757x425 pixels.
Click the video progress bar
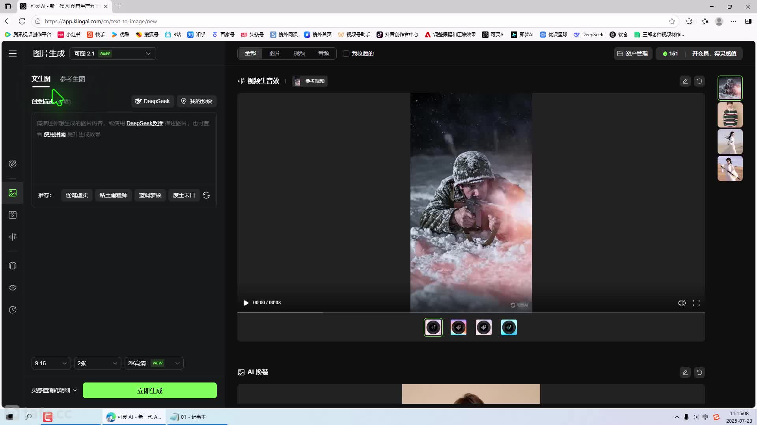471,312
